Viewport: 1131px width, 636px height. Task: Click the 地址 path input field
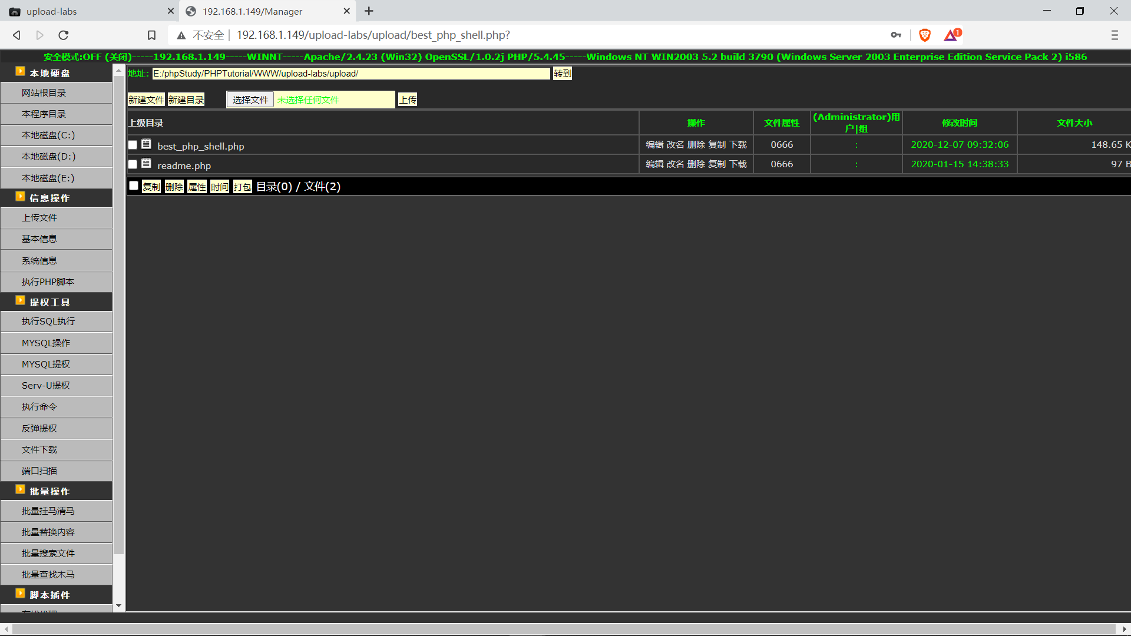tap(351, 74)
